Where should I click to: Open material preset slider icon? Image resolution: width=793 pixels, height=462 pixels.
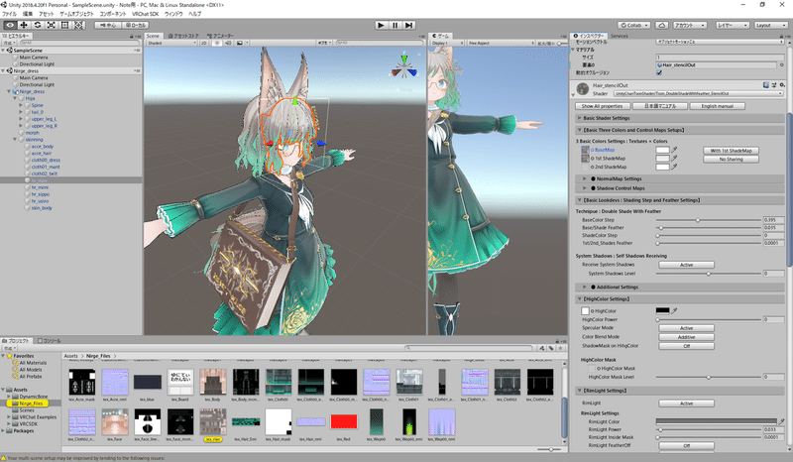pos(774,85)
